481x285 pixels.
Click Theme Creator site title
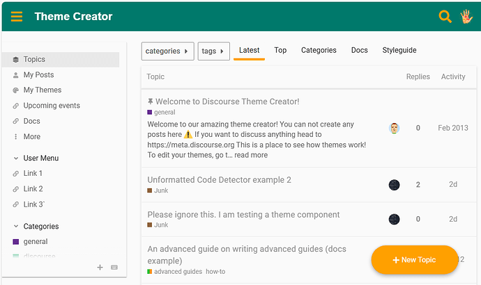click(73, 17)
